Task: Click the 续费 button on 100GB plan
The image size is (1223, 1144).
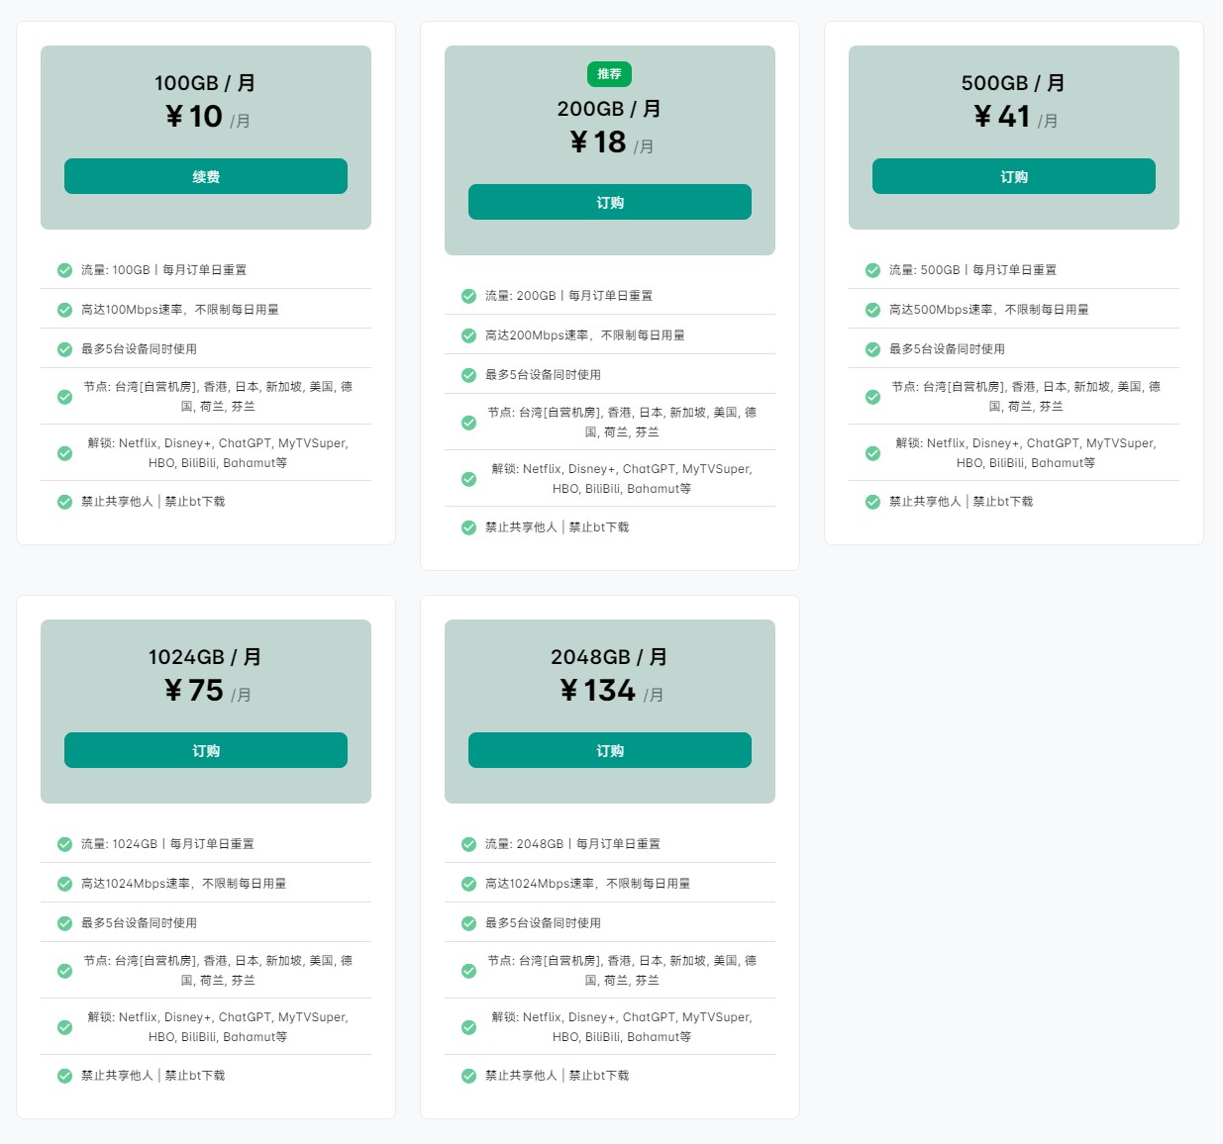Action: pos(206,176)
